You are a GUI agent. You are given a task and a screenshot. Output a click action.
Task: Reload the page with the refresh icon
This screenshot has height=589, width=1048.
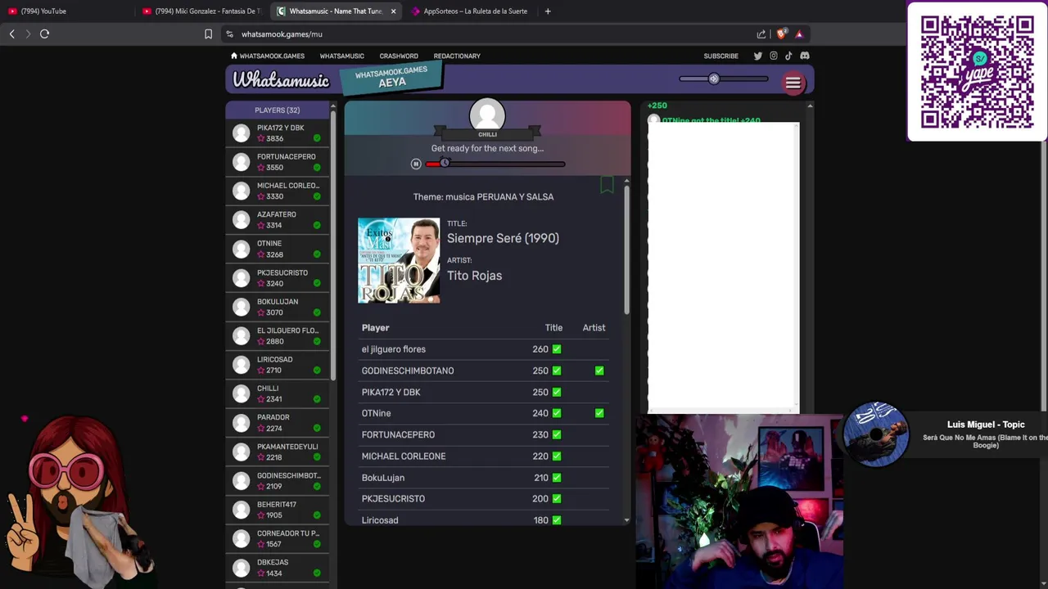pos(44,34)
